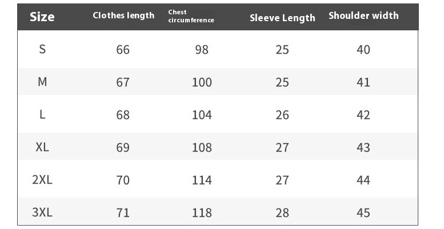This screenshot has width=444, height=229.
Task: Click the Shoulder width column header
Action: pos(363,15)
